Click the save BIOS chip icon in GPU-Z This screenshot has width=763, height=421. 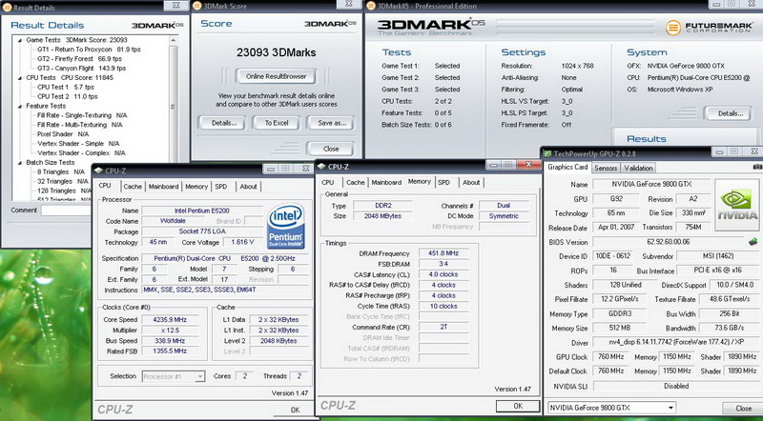click(753, 241)
